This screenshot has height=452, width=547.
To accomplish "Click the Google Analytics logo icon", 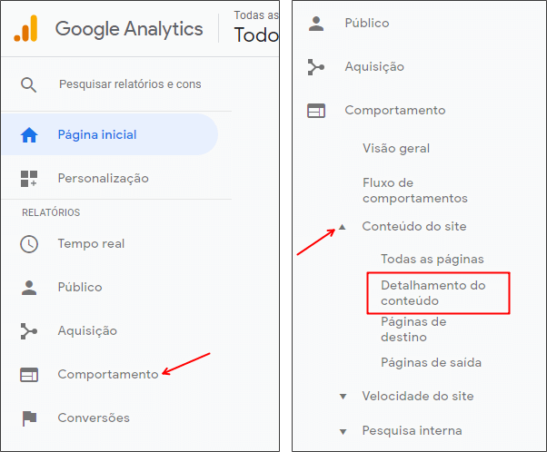I will click(25, 28).
